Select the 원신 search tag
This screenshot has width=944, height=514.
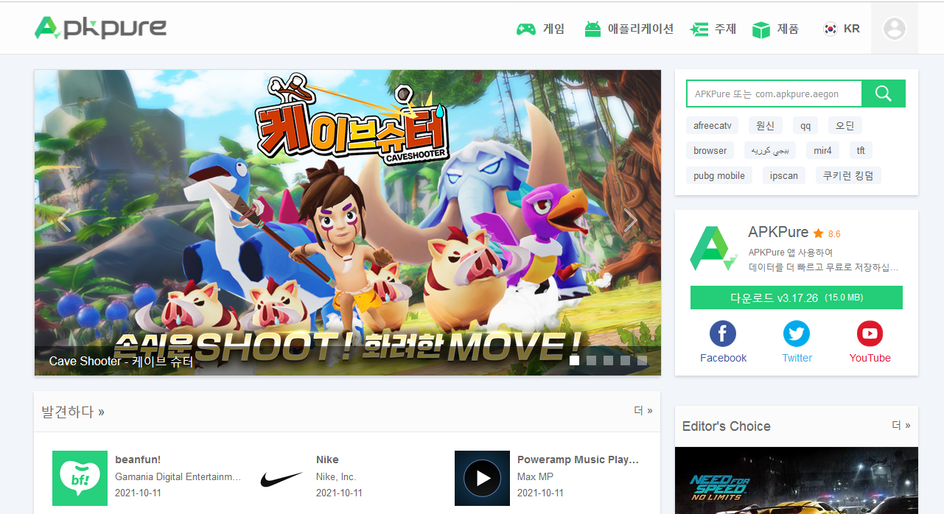click(x=766, y=125)
